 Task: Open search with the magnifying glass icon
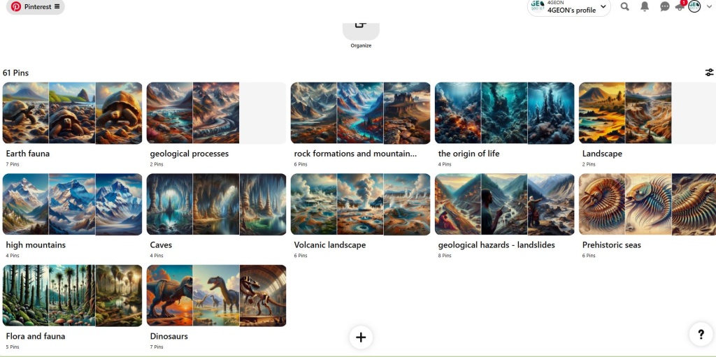click(624, 7)
